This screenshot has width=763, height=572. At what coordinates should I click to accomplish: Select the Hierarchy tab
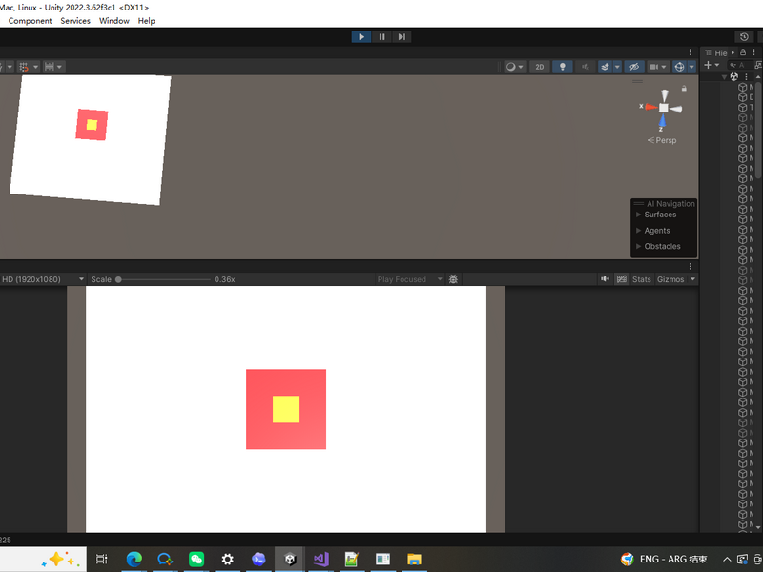coord(716,52)
